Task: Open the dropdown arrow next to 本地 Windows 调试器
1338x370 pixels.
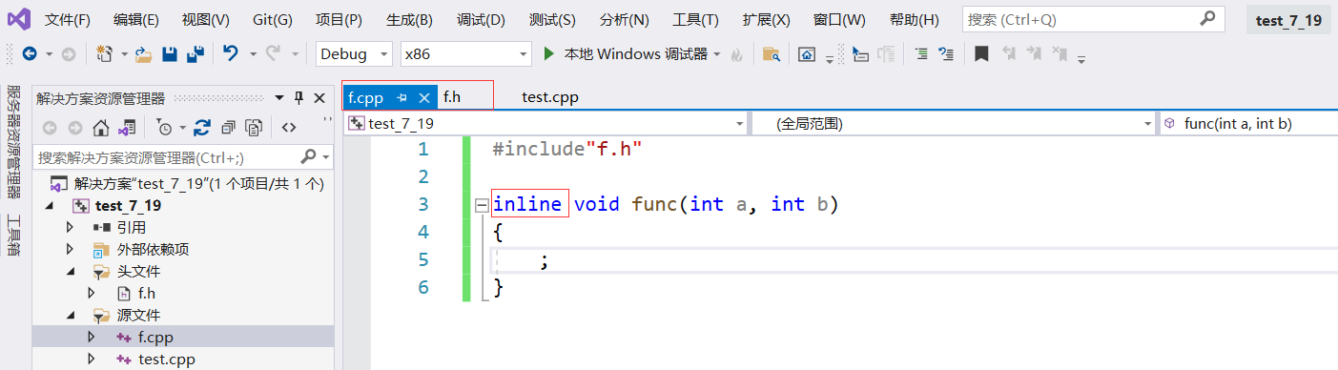Action: tap(717, 54)
